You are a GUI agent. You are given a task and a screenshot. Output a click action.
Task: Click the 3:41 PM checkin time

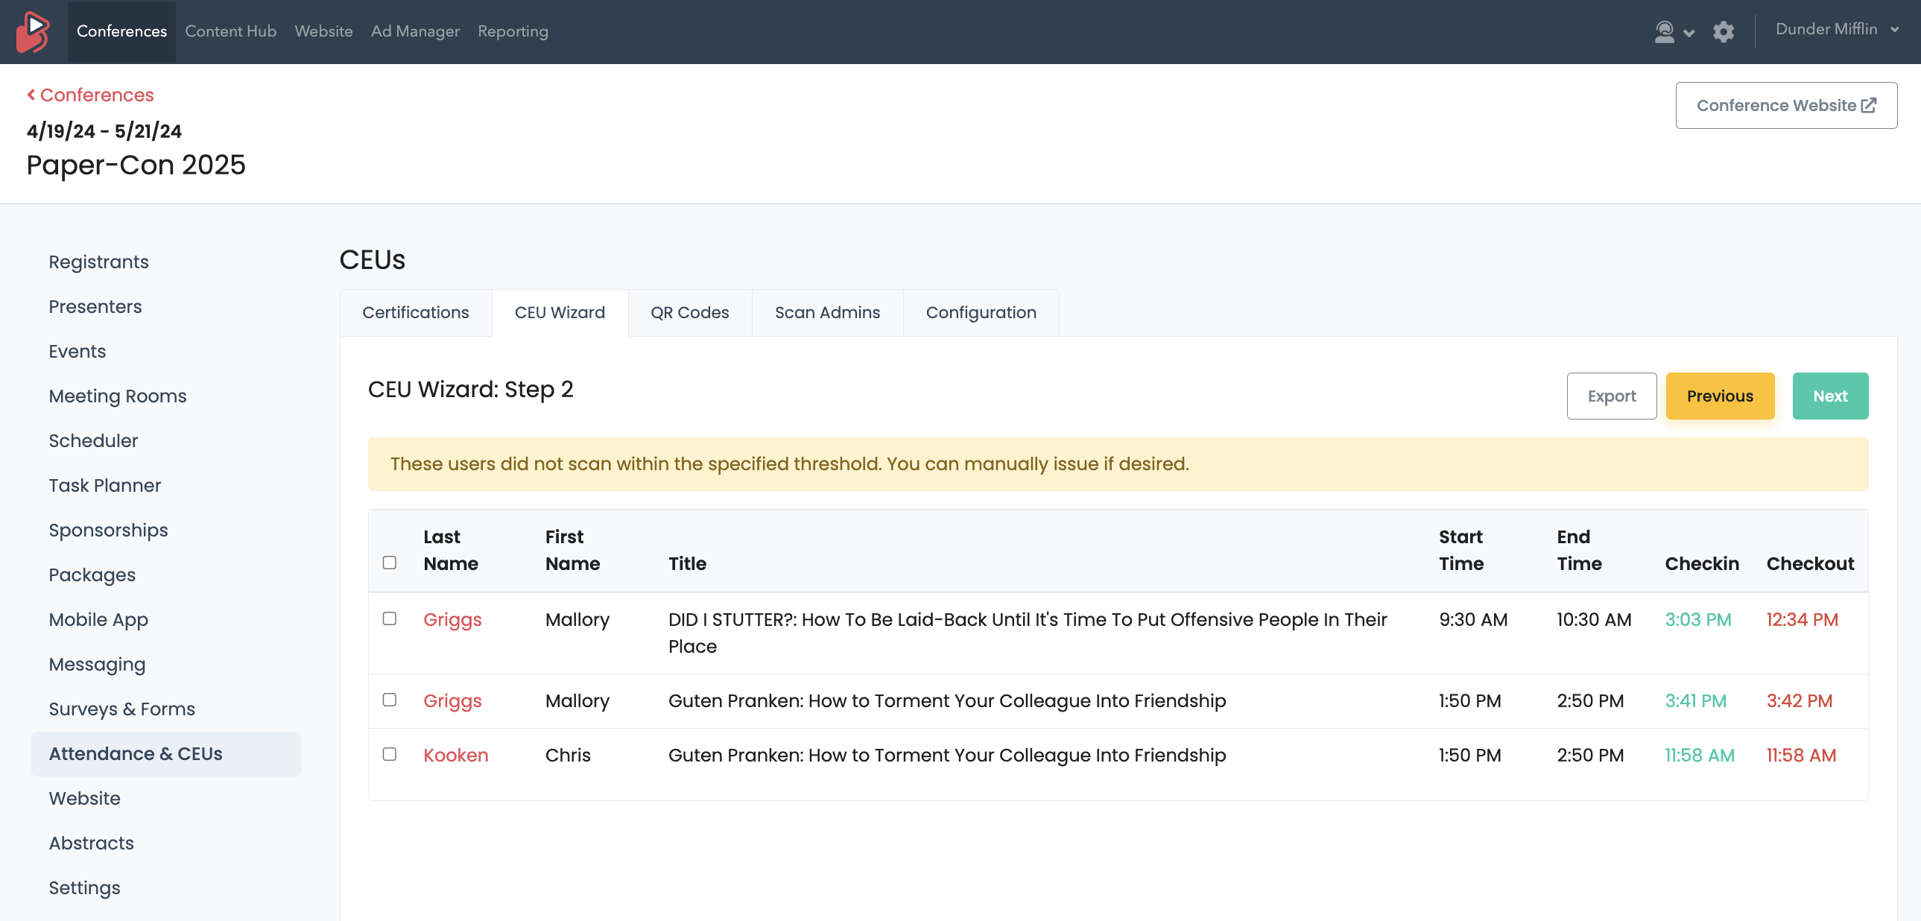point(1695,700)
